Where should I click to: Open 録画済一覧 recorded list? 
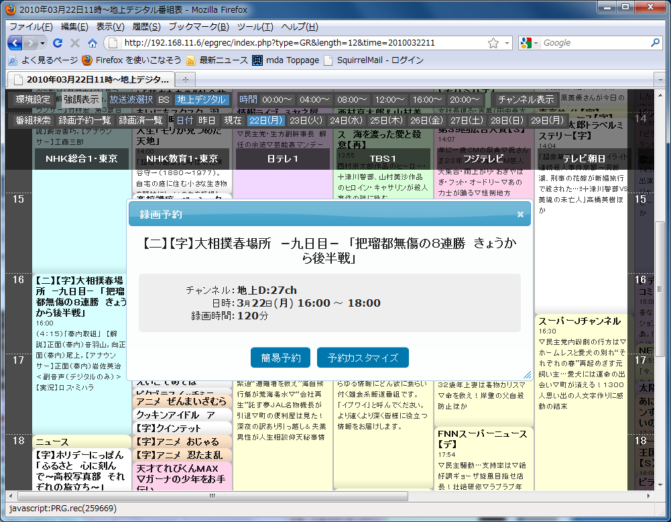(x=141, y=121)
